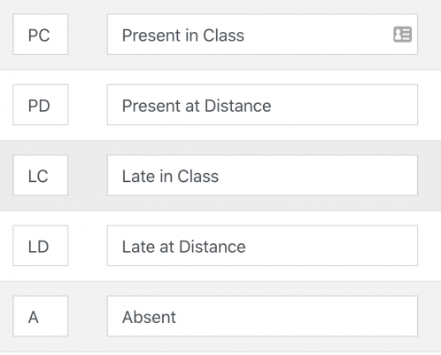
Task: Select the highlighted Late in Class row
Action: (x=220, y=176)
